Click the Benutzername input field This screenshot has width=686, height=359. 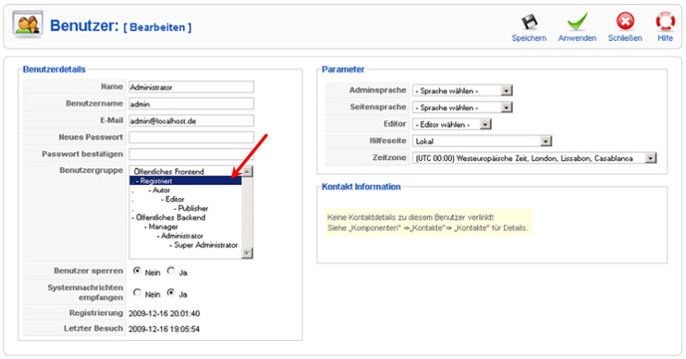(x=191, y=104)
